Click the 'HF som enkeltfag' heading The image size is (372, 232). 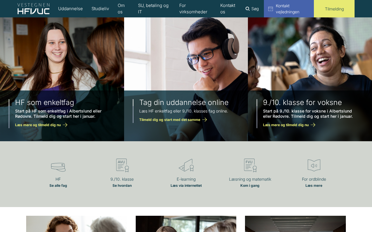click(45, 102)
